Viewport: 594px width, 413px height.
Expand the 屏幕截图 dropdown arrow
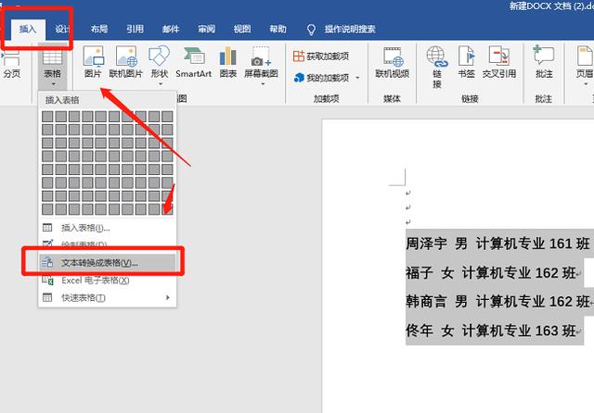tap(263, 84)
